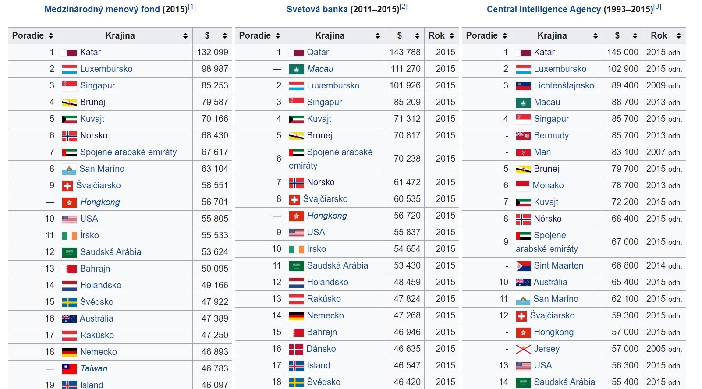Open the Svetová banka heading link

coord(317,9)
